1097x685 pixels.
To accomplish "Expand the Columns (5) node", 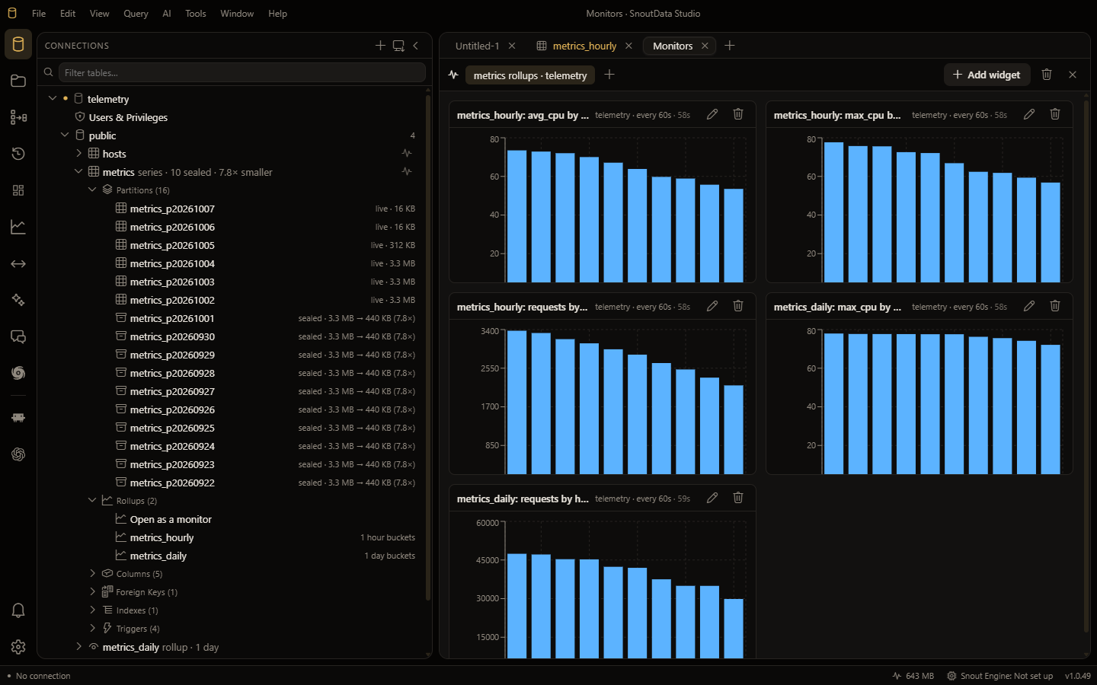I will click(x=92, y=573).
